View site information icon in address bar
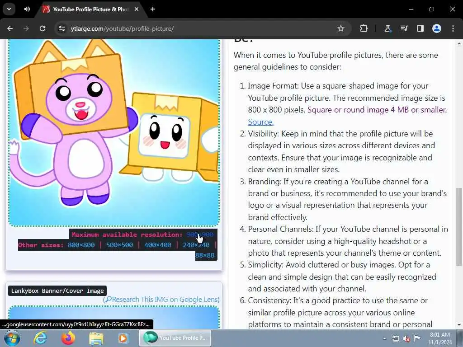The width and height of the screenshot is (463, 347). [61, 28]
